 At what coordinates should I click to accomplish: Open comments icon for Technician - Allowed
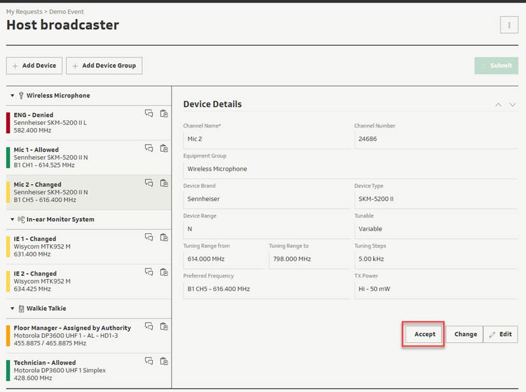[149, 361]
